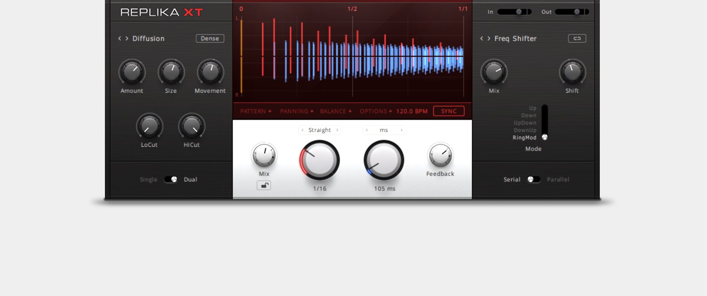Adjust the In level slider
The image size is (707, 296).
(x=515, y=12)
